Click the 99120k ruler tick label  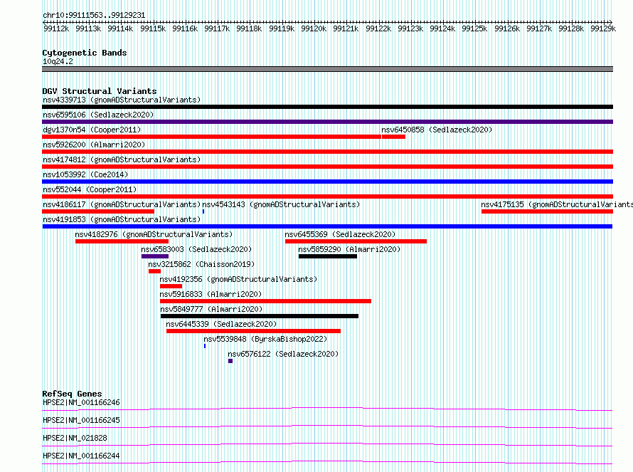(x=314, y=28)
